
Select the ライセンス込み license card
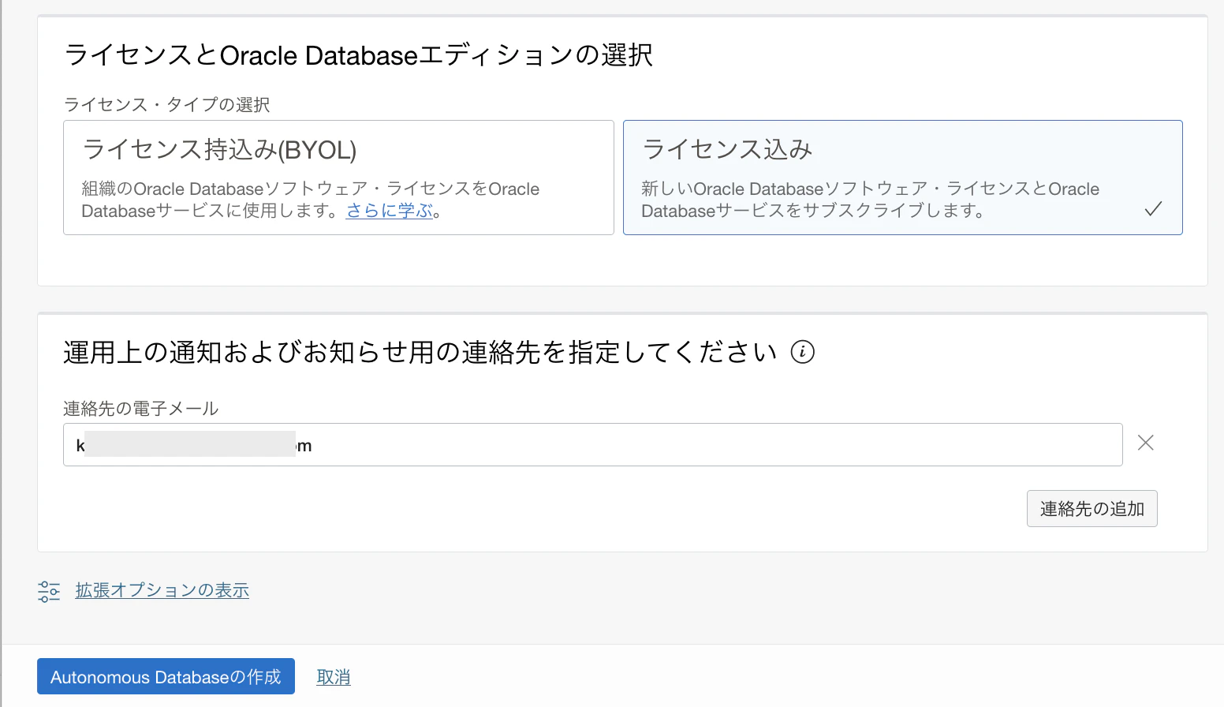coord(902,178)
